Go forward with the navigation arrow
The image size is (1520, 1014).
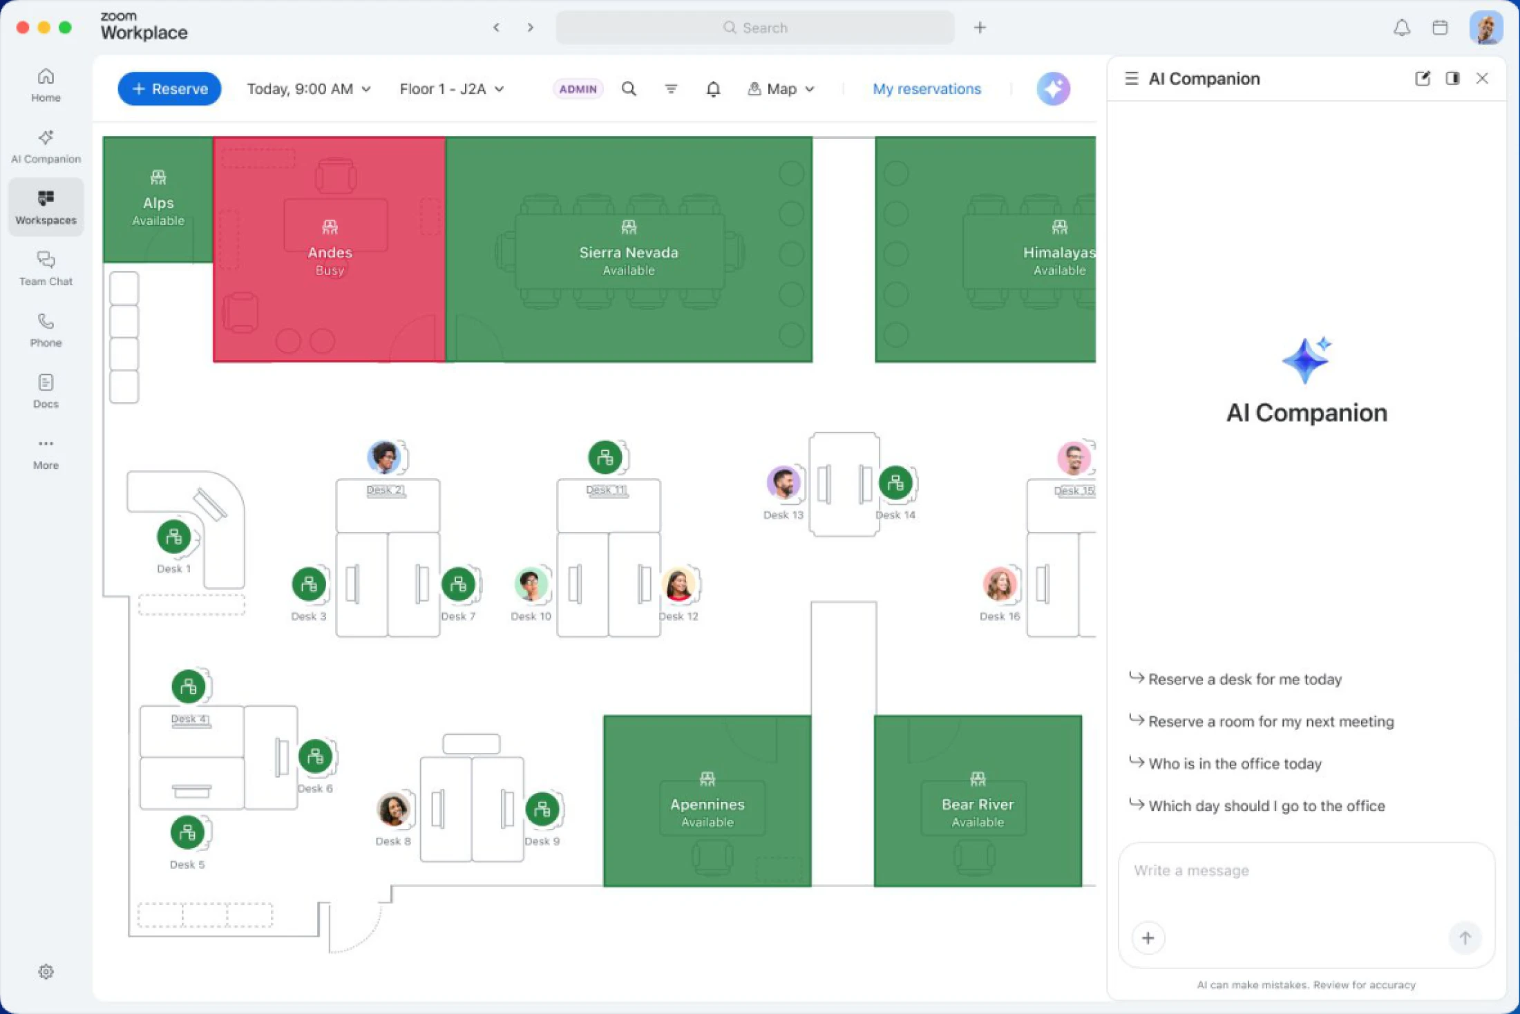tap(531, 27)
